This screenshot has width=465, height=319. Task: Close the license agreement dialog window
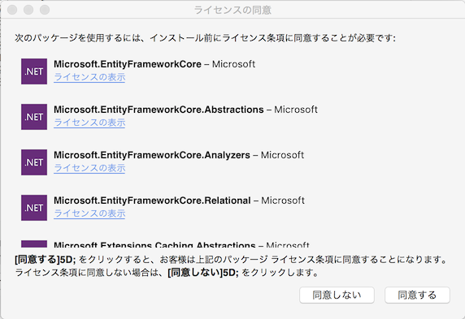pos(12,10)
